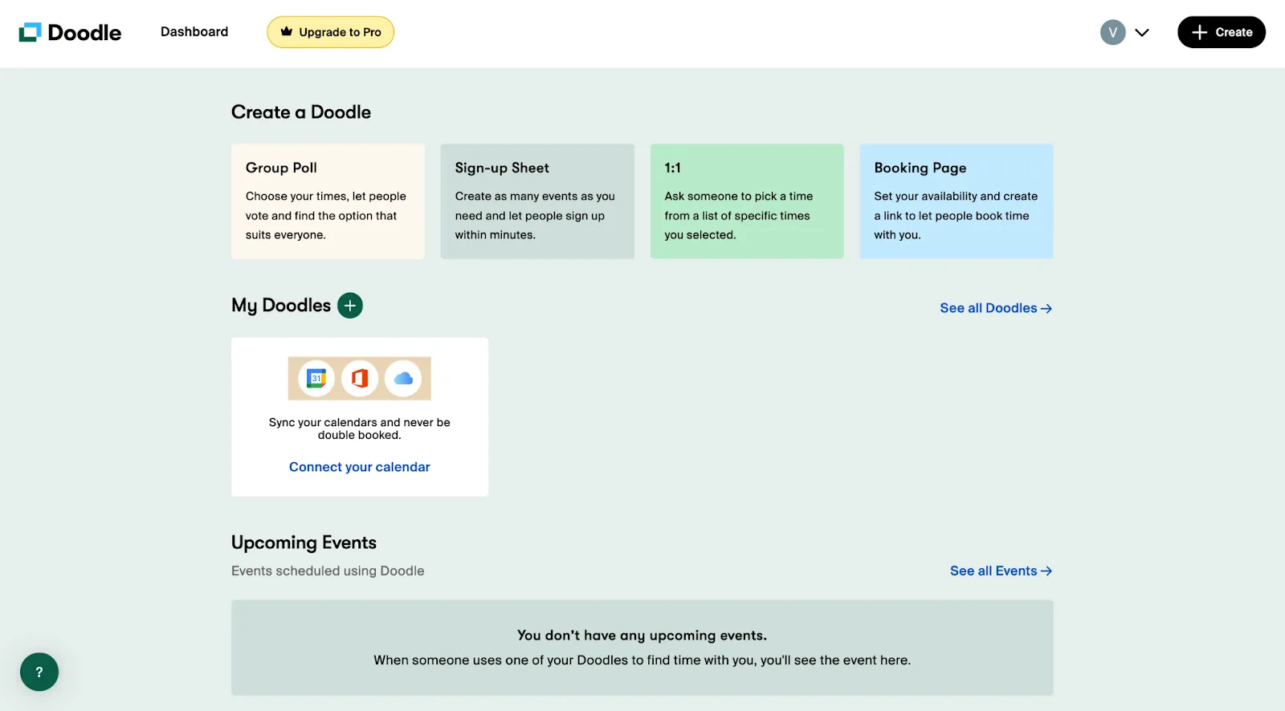Open the See all Events link

(1001, 571)
